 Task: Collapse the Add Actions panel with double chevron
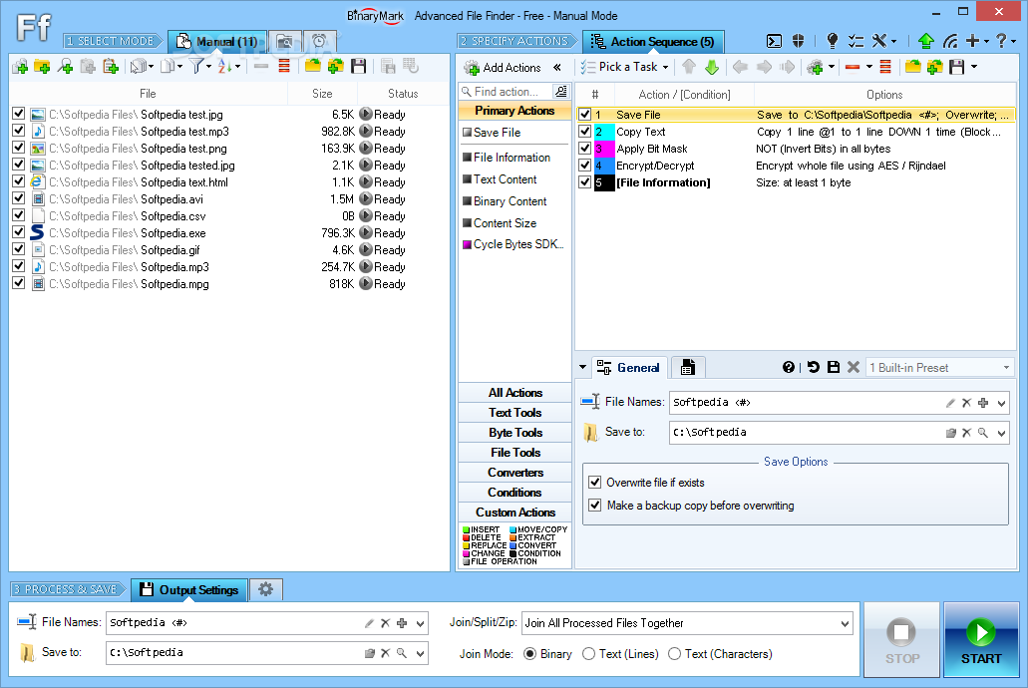[x=557, y=67]
